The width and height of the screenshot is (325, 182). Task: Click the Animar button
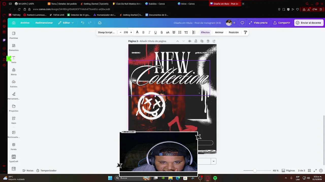pyautogui.click(x=219, y=32)
